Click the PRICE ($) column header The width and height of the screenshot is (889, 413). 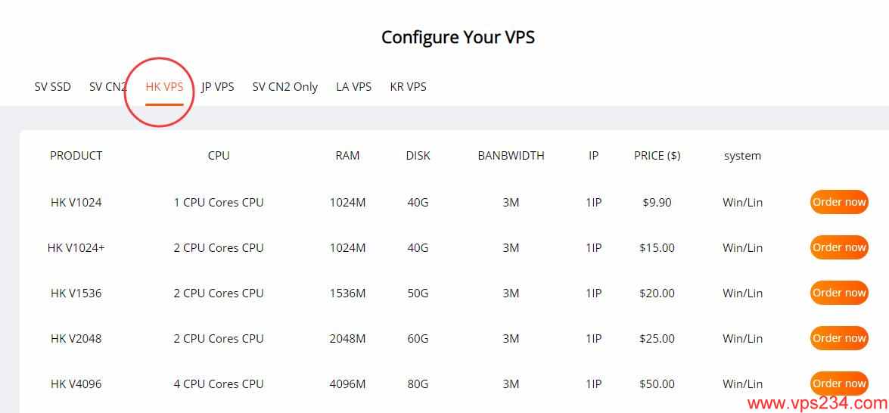pyautogui.click(x=657, y=156)
